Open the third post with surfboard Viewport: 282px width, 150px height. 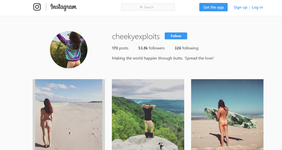[227, 115]
